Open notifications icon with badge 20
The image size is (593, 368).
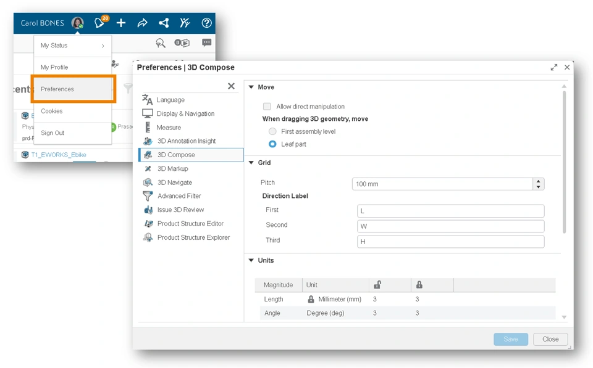pyautogui.click(x=100, y=22)
